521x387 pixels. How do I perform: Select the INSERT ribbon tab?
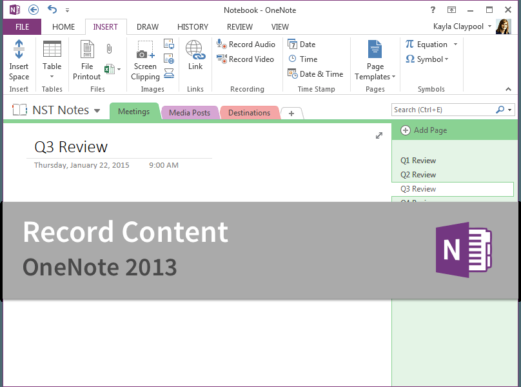pos(105,27)
